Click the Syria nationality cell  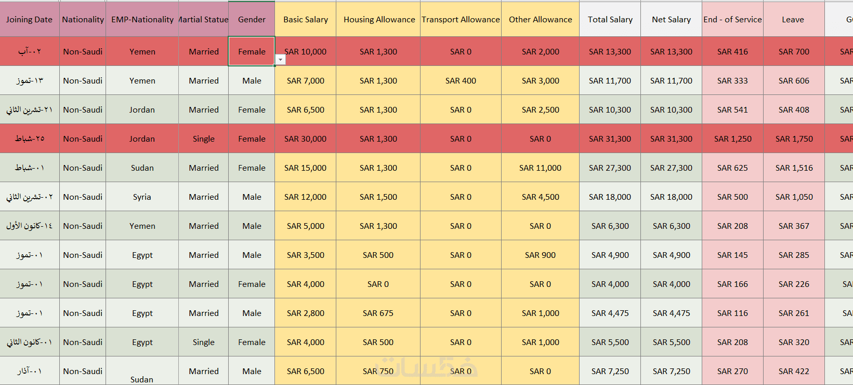click(x=142, y=197)
